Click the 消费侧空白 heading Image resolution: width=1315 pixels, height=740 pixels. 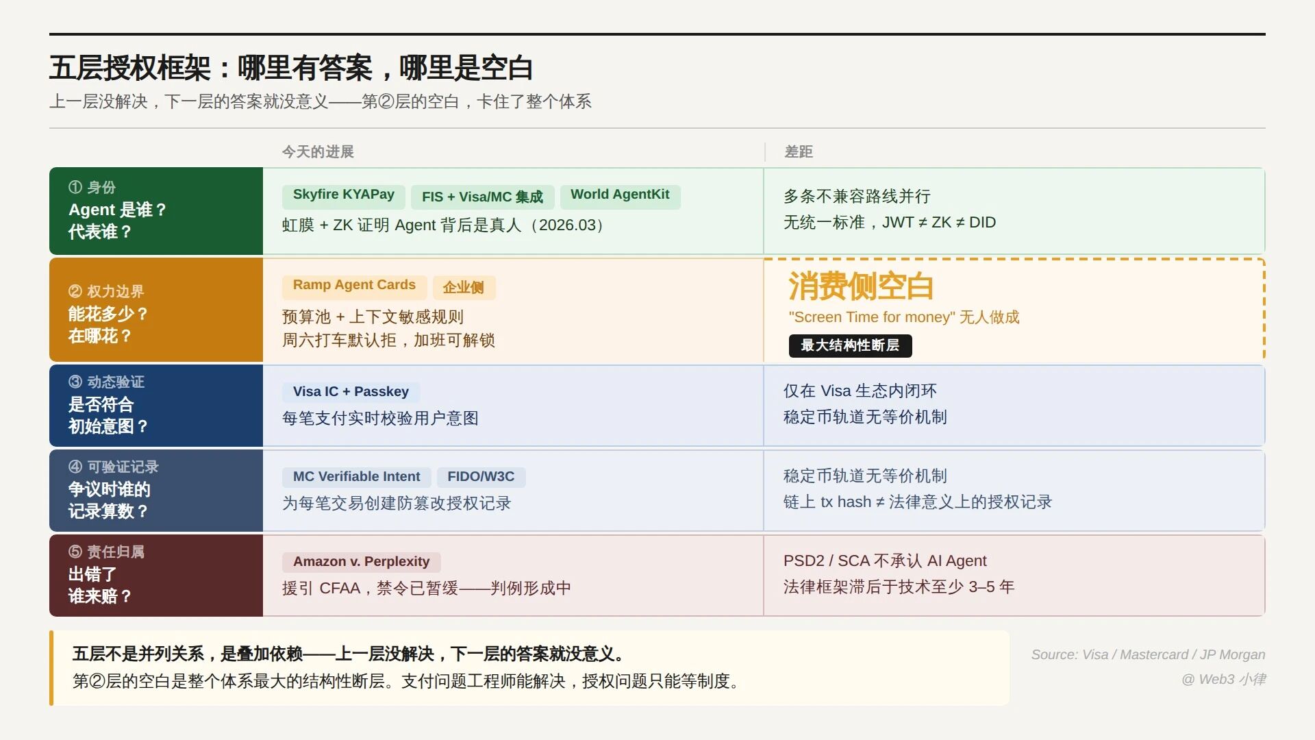point(860,286)
